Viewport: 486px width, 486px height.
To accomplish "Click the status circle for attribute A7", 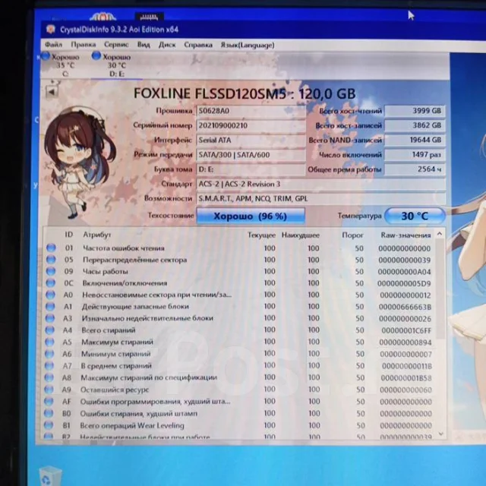I will [x=49, y=365].
